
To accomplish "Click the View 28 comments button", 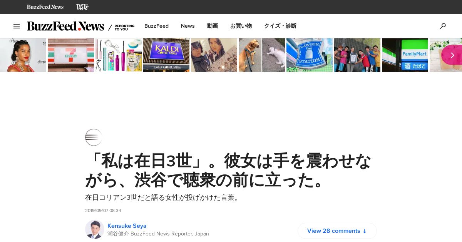I will [x=337, y=231].
